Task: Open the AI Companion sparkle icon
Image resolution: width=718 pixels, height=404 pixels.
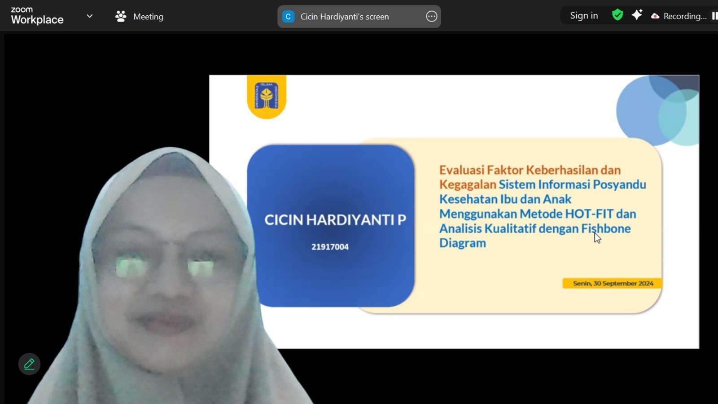Action: [x=637, y=15]
